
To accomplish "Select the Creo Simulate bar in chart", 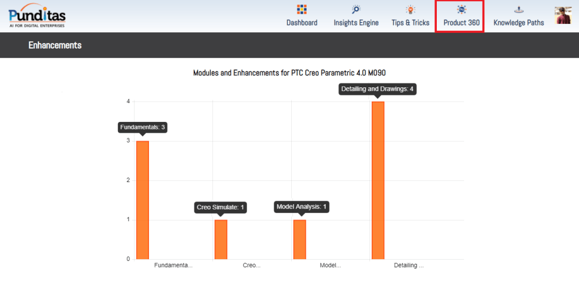I will 220,239.
